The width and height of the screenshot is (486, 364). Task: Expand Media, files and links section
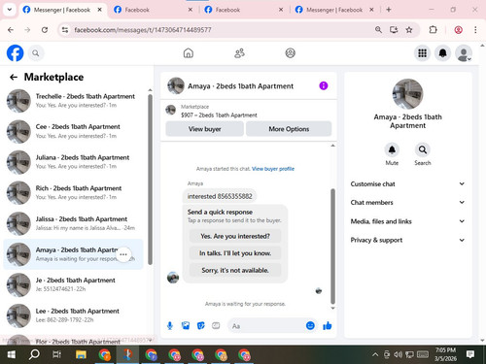[x=407, y=221]
